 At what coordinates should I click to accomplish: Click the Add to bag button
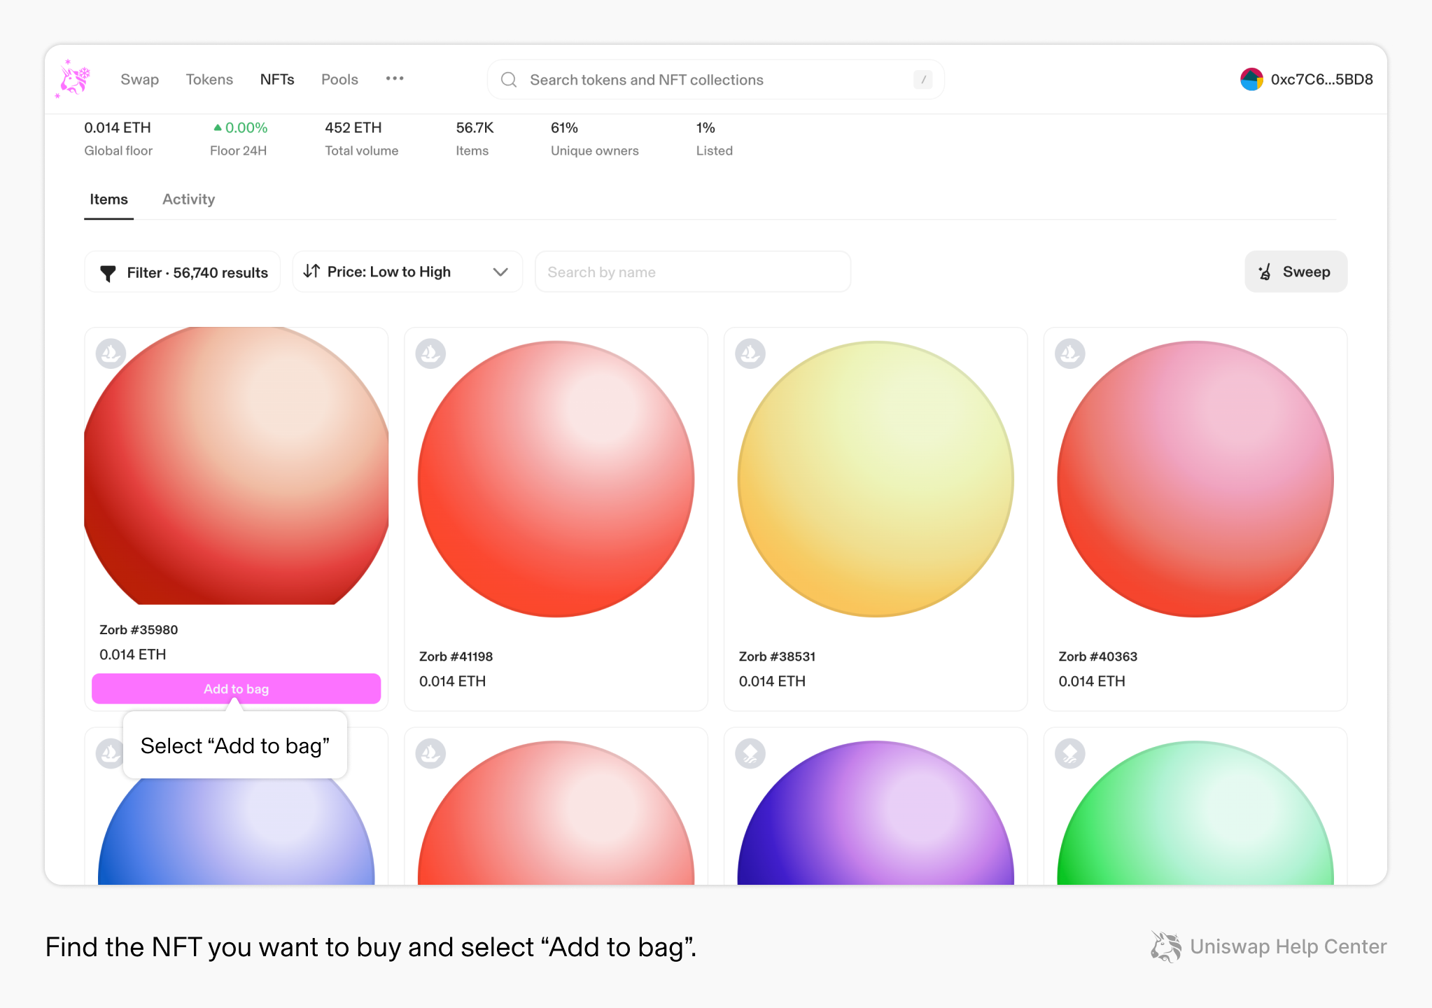[236, 689]
